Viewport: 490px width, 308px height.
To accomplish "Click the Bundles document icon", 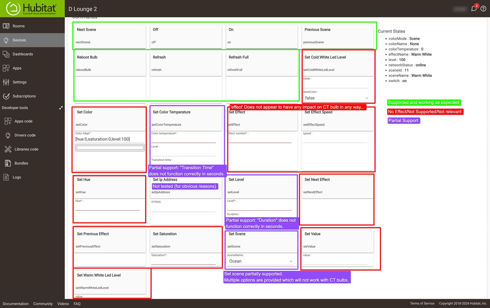I will coord(8,163).
